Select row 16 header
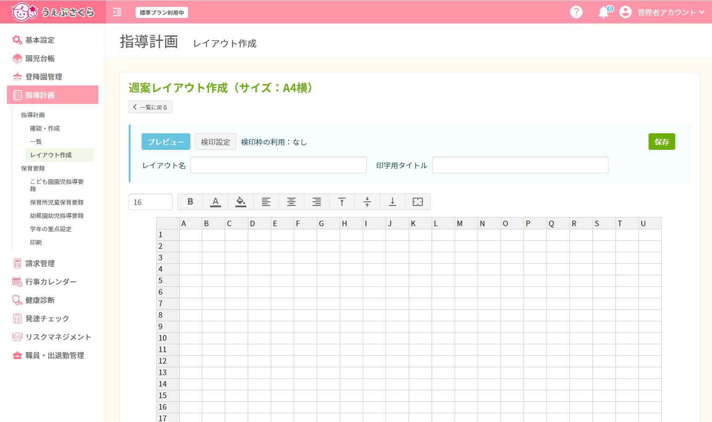 click(x=168, y=407)
